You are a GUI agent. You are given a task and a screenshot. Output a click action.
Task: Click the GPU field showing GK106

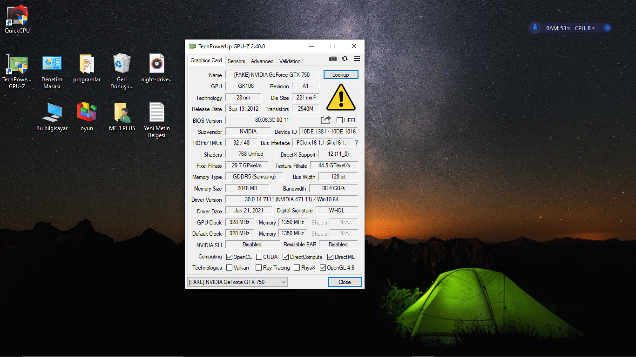point(246,86)
